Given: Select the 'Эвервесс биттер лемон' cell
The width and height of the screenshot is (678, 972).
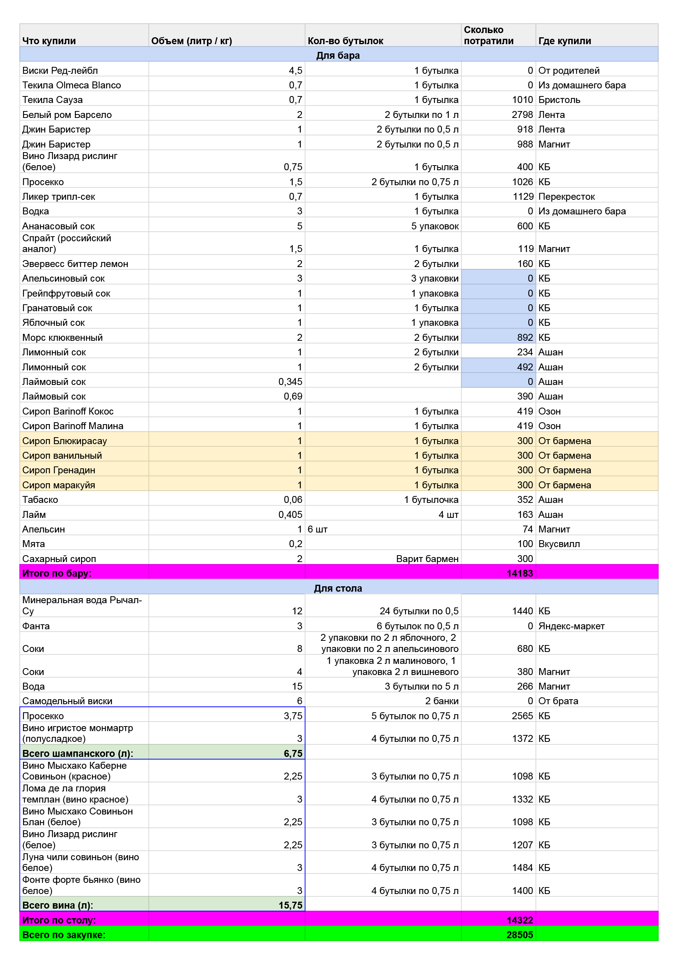Looking at the screenshot, I should click(x=84, y=262).
